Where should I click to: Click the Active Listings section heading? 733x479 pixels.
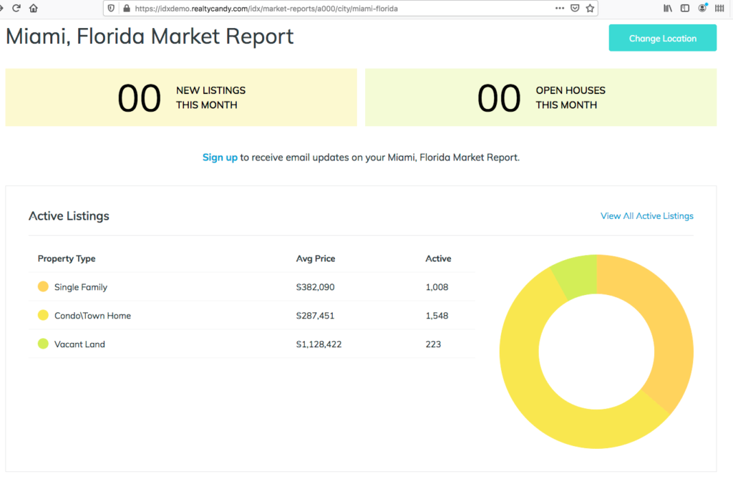pos(69,216)
